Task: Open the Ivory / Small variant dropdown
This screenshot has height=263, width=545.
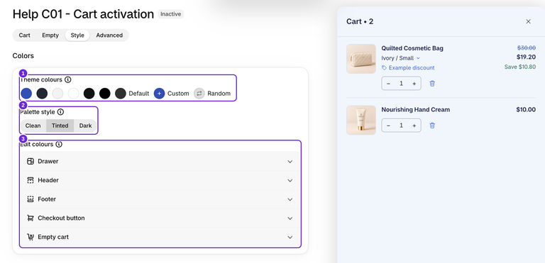Action: (x=401, y=58)
